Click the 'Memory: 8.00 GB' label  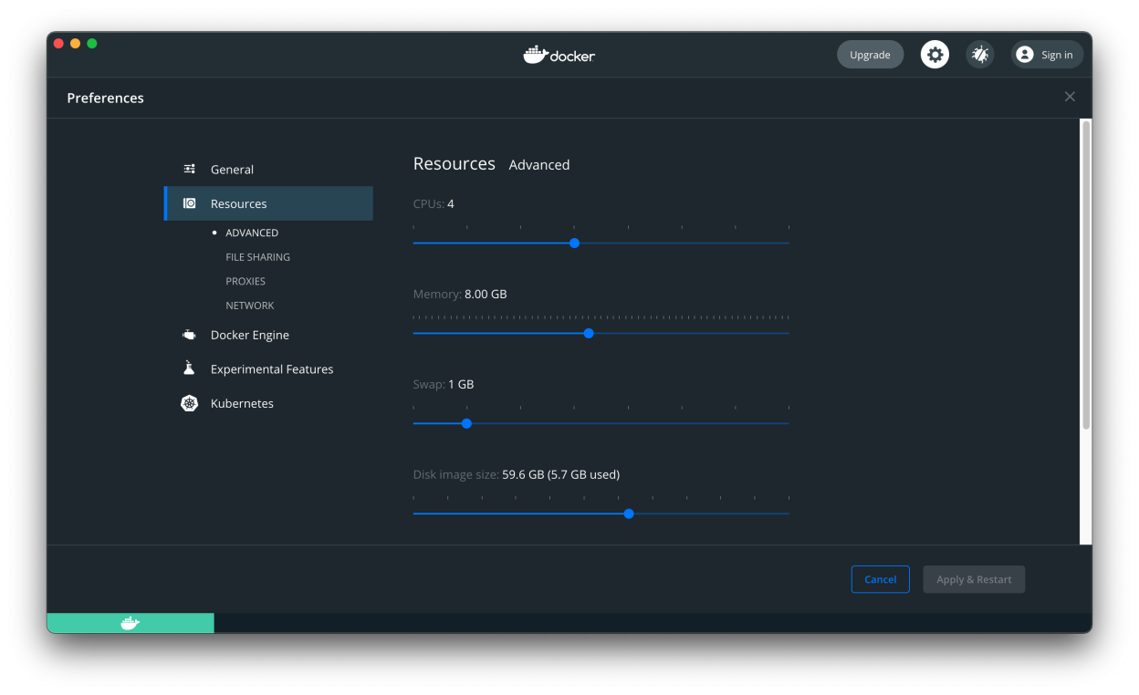[460, 294]
